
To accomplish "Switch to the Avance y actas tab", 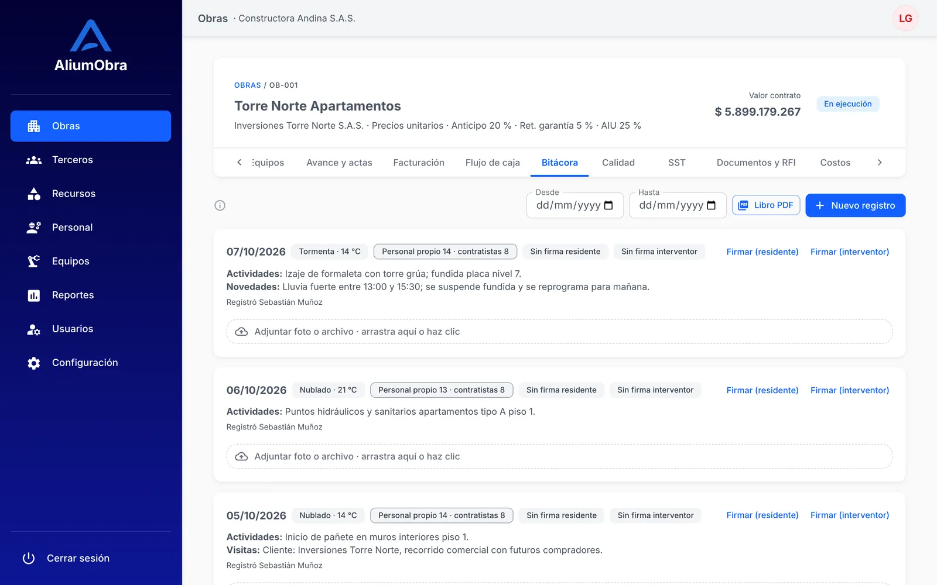I will pyautogui.click(x=339, y=163).
